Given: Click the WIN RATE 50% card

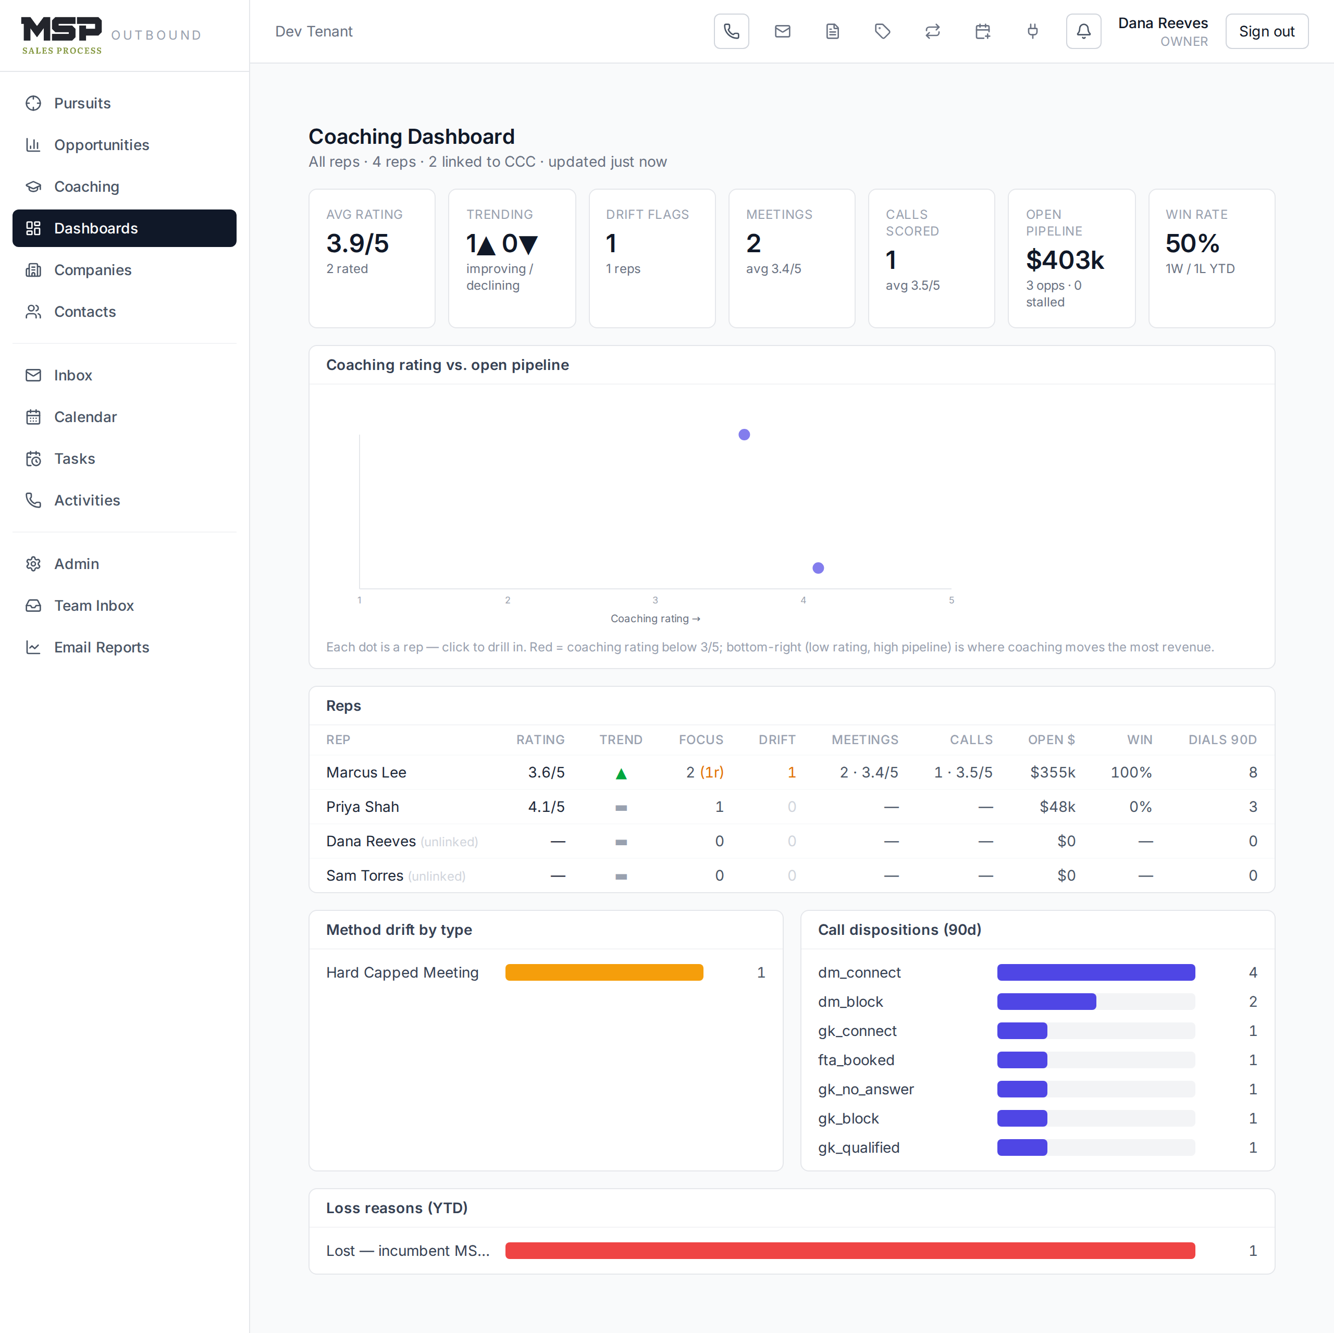Looking at the screenshot, I should click(x=1211, y=258).
